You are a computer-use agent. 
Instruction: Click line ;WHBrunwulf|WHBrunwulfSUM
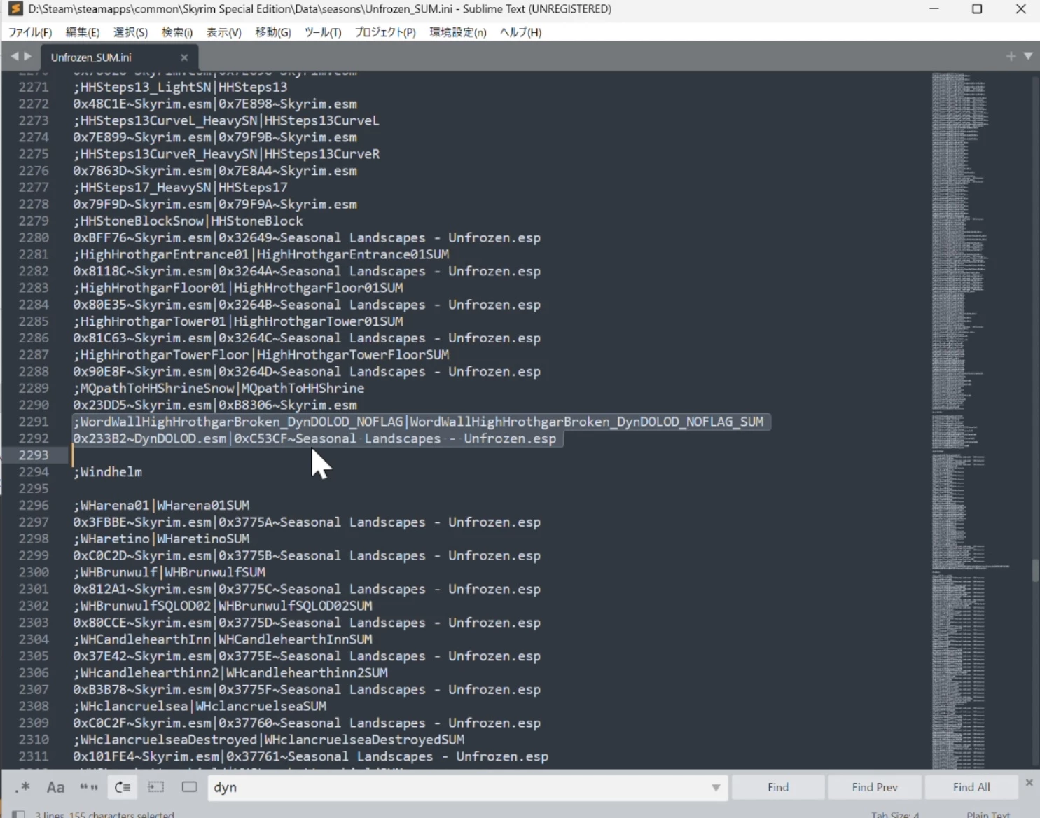pyautogui.click(x=169, y=572)
